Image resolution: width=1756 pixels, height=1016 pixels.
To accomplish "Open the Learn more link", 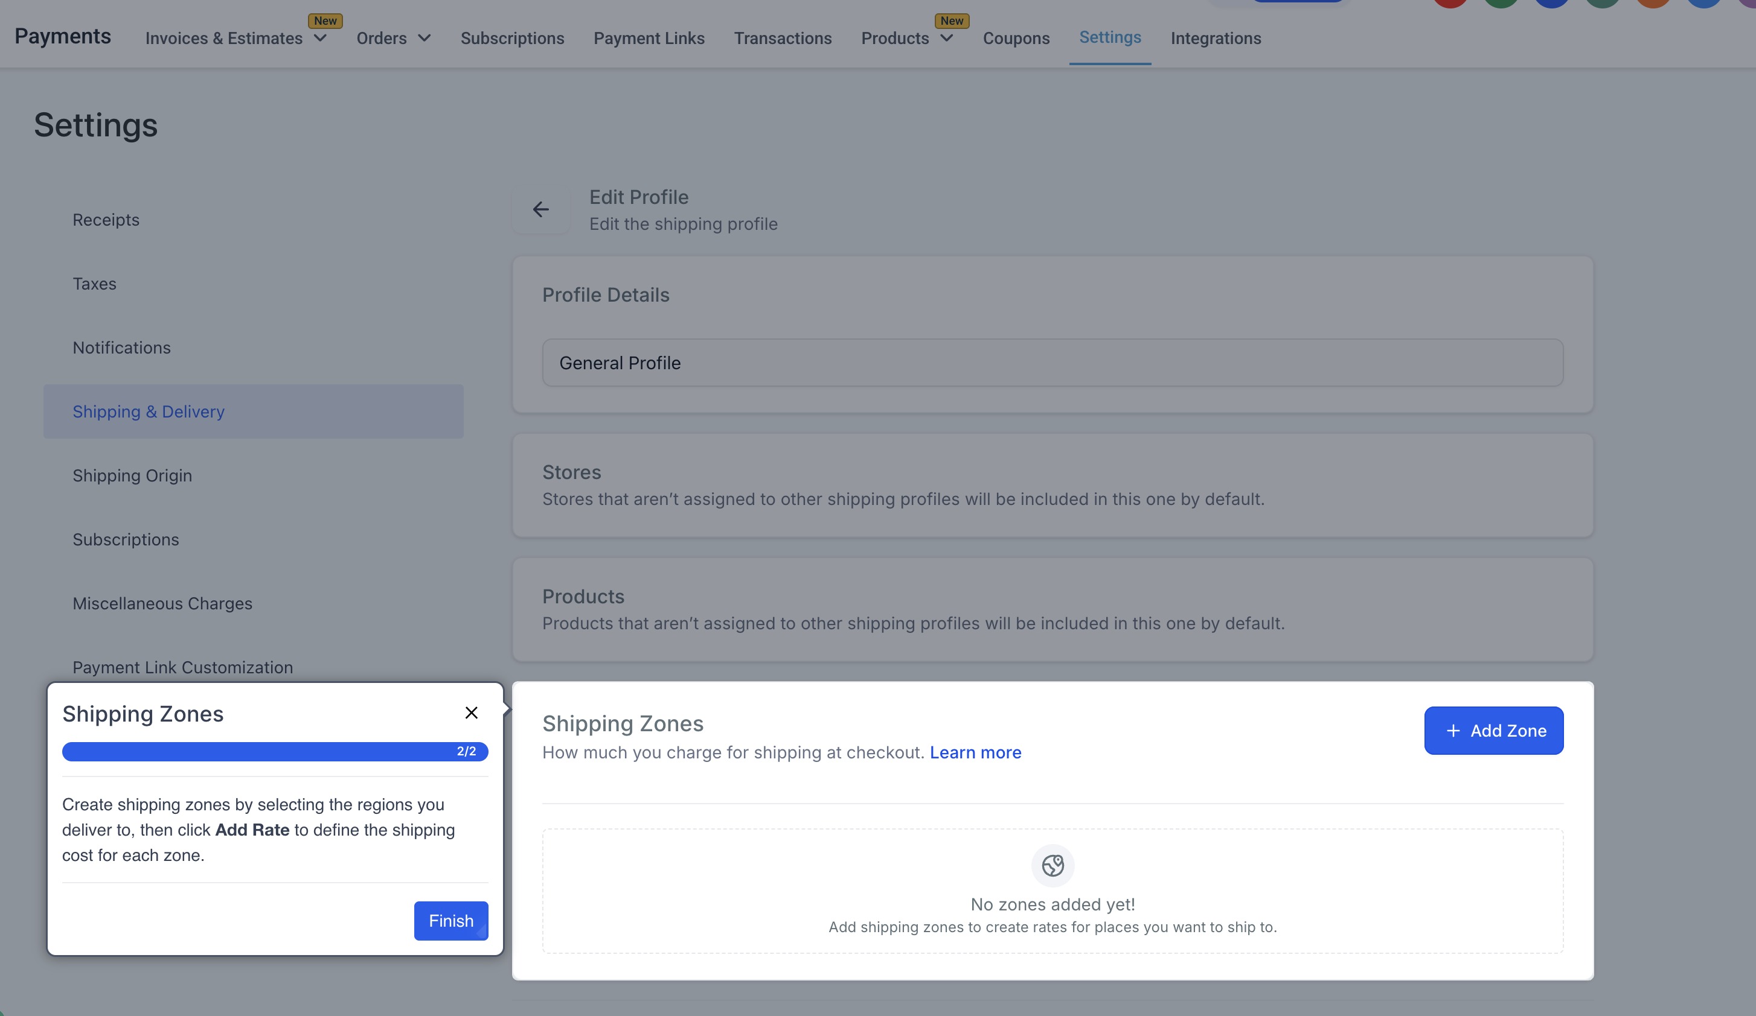I will [975, 752].
